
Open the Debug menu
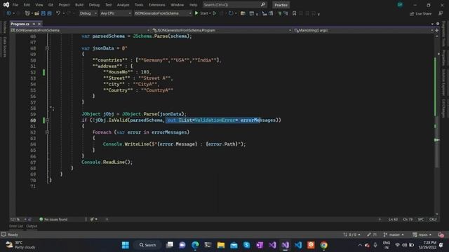pyautogui.click(x=94, y=5)
